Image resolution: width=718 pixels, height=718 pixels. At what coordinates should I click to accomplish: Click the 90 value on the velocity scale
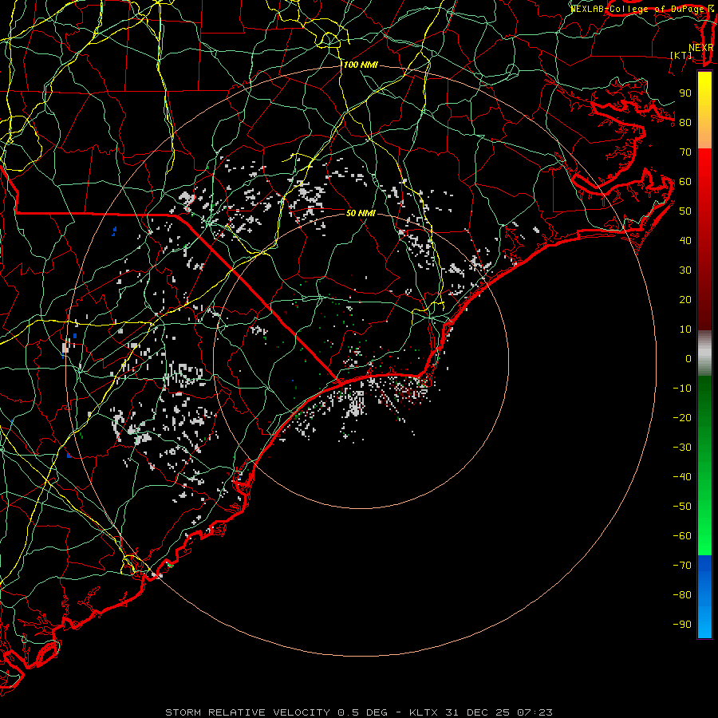pyautogui.click(x=685, y=93)
